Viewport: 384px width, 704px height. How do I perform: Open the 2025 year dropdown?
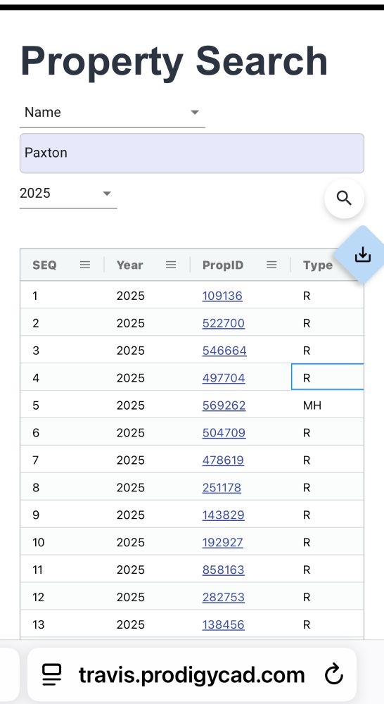point(68,194)
